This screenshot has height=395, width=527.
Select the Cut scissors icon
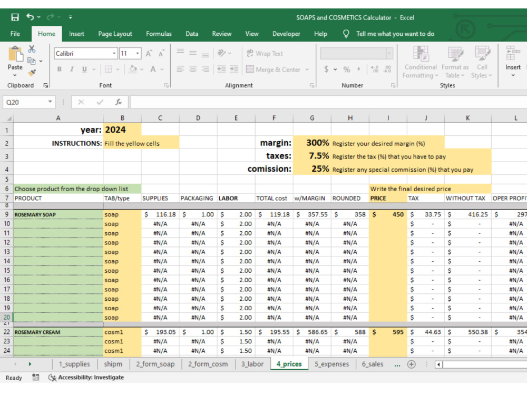[32, 49]
